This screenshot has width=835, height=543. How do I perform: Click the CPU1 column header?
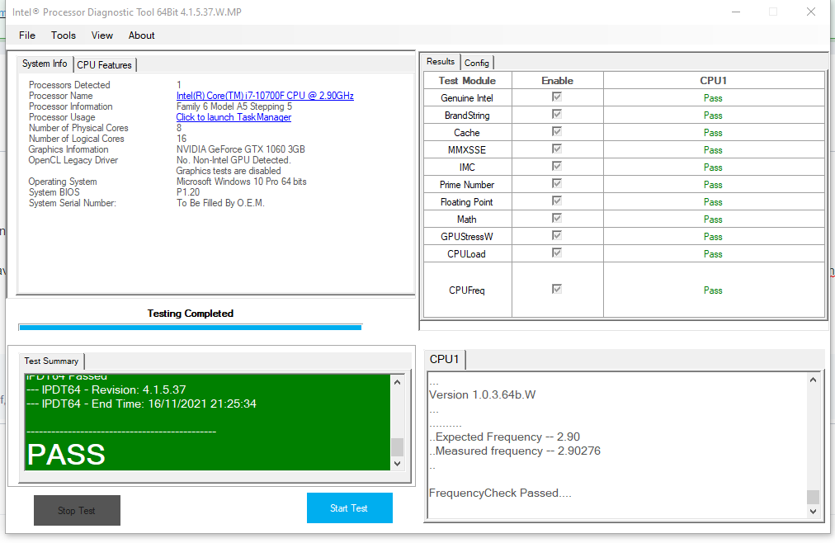click(x=714, y=80)
